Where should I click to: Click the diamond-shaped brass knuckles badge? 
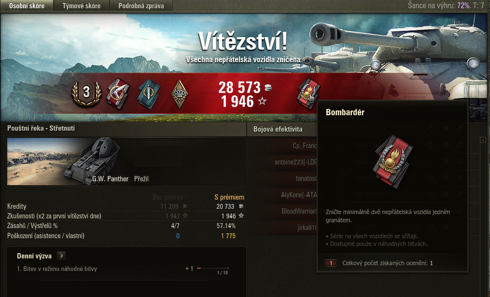click(x=180, y=94)
